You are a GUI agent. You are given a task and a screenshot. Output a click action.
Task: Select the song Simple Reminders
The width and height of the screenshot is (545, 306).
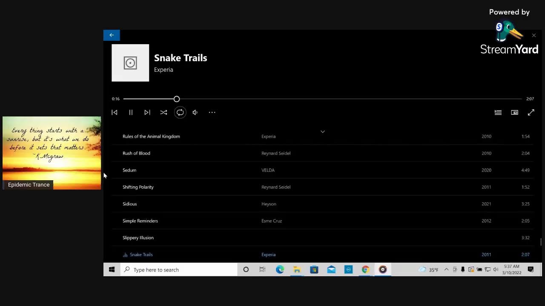click(x=322, y=221)
